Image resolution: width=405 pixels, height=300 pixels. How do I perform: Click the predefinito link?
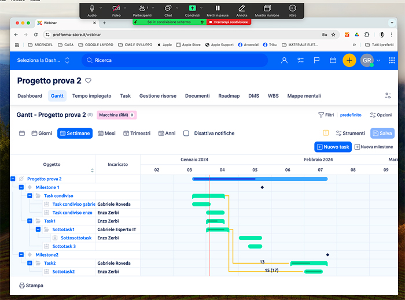click(x=351, y=115)
